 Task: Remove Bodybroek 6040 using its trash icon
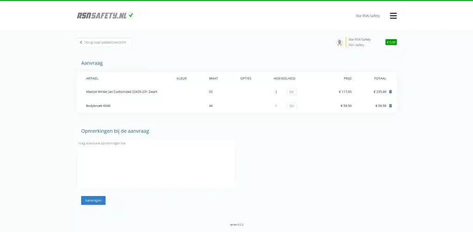390,106
